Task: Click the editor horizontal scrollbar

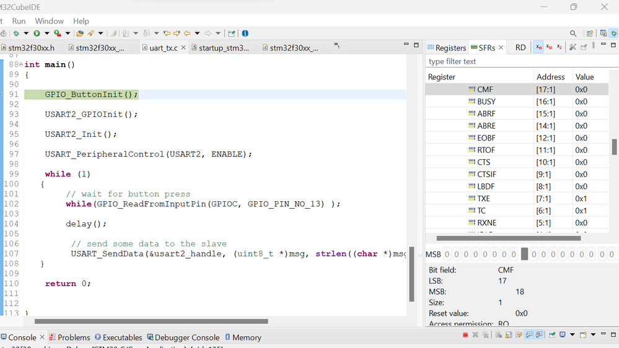Action: 151,321
